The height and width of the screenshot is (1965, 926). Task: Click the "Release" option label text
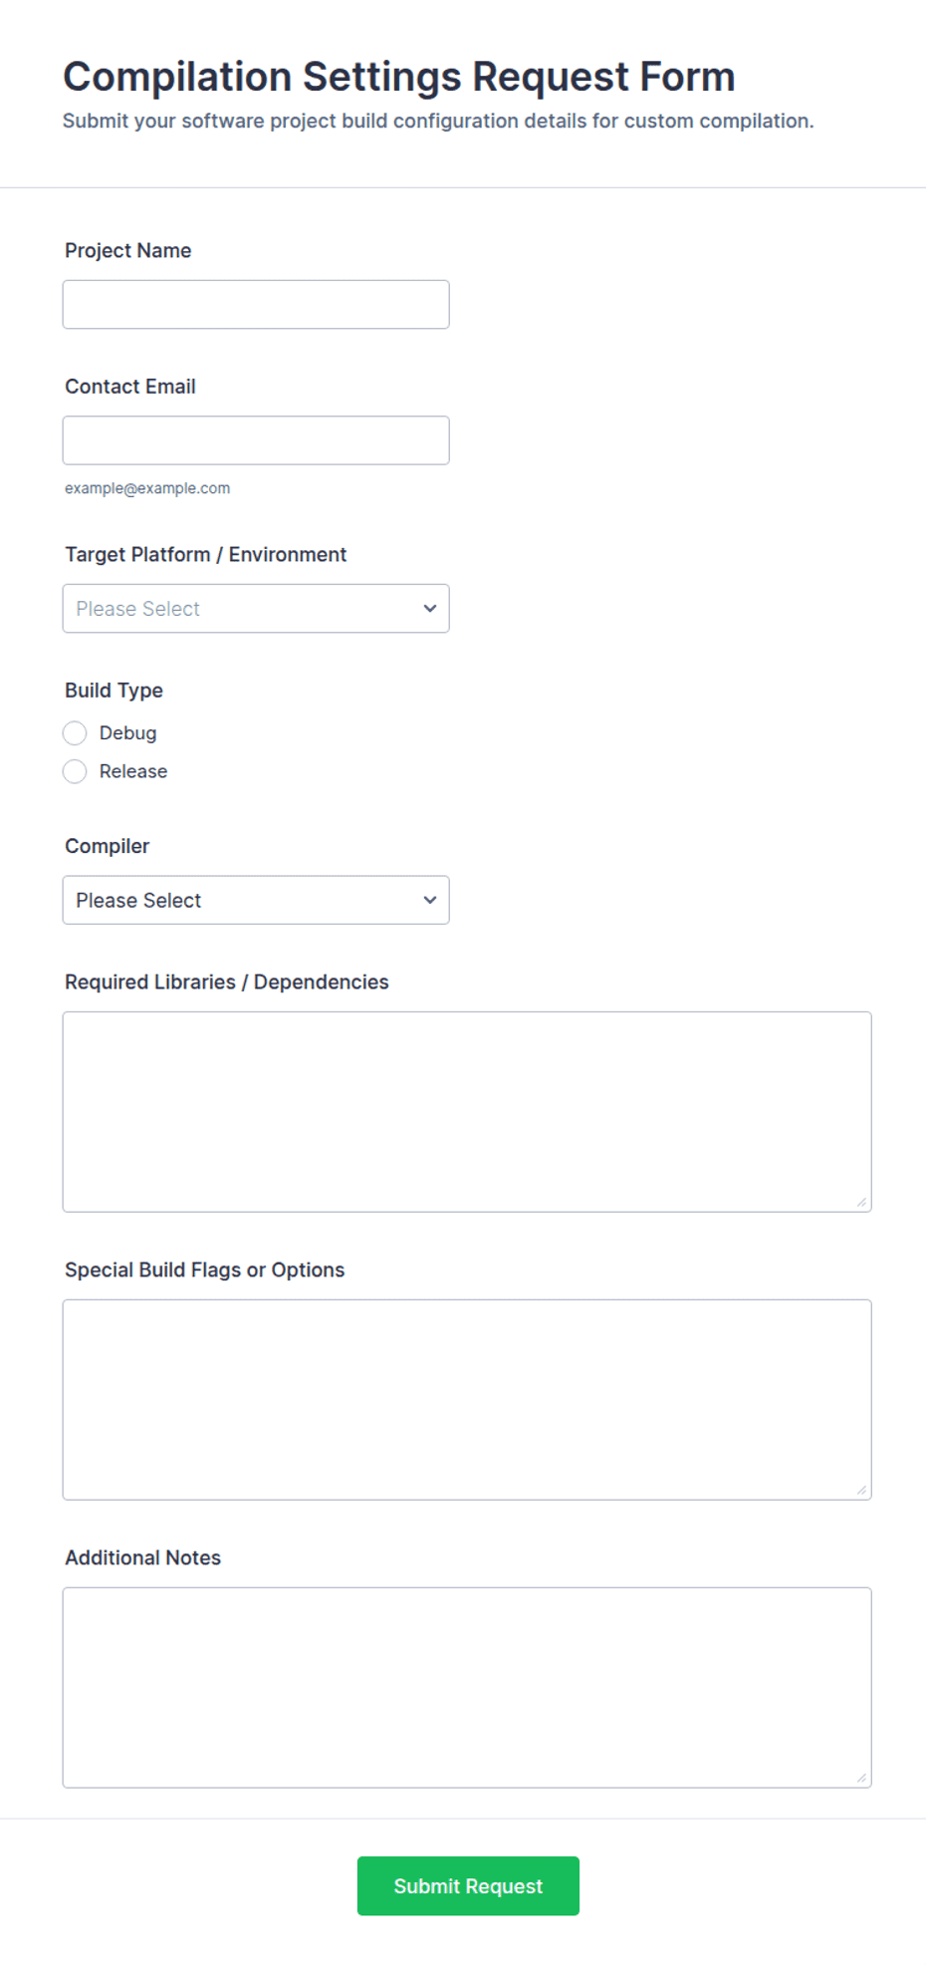[133, 771]
